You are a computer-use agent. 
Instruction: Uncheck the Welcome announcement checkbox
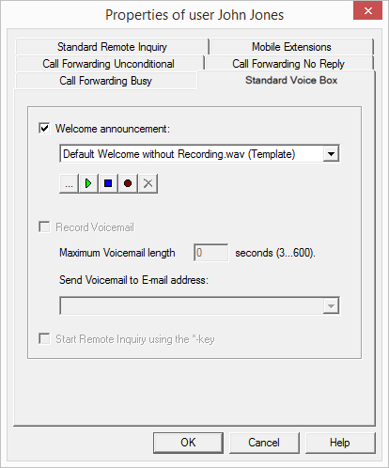(x=44, y=128)
